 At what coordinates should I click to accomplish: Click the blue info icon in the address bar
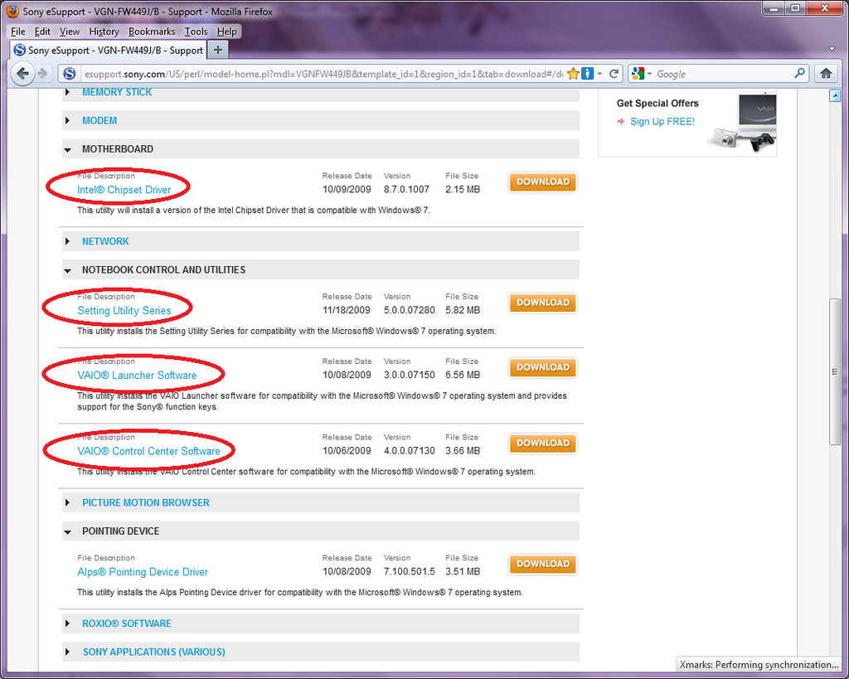(588, 74)
